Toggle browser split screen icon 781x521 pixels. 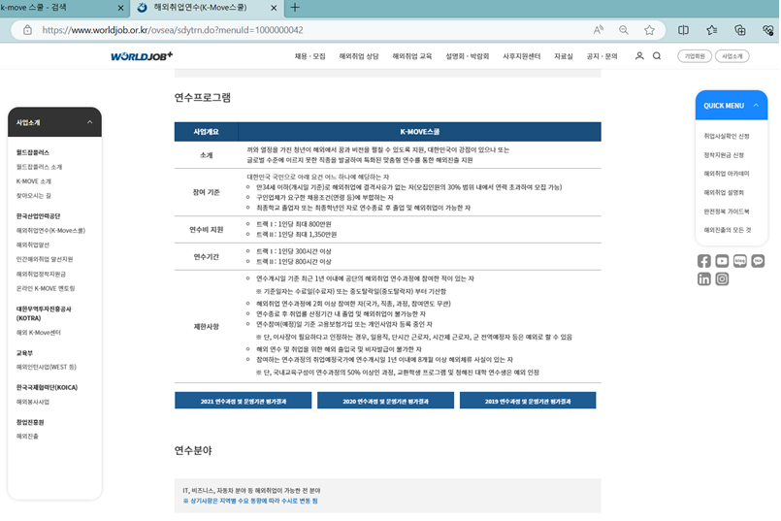pos(683,30)
